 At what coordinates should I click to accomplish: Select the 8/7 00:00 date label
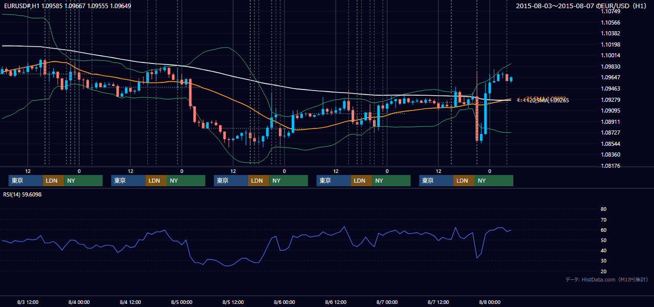[387, 302]
